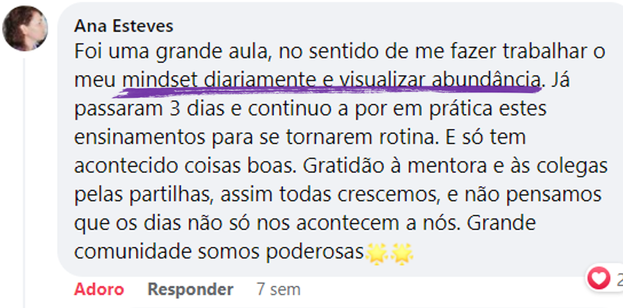Image resolution: width=623 pixels, height=308 pixels.
Task: React with the Adoro button
Action: [99, 290]
